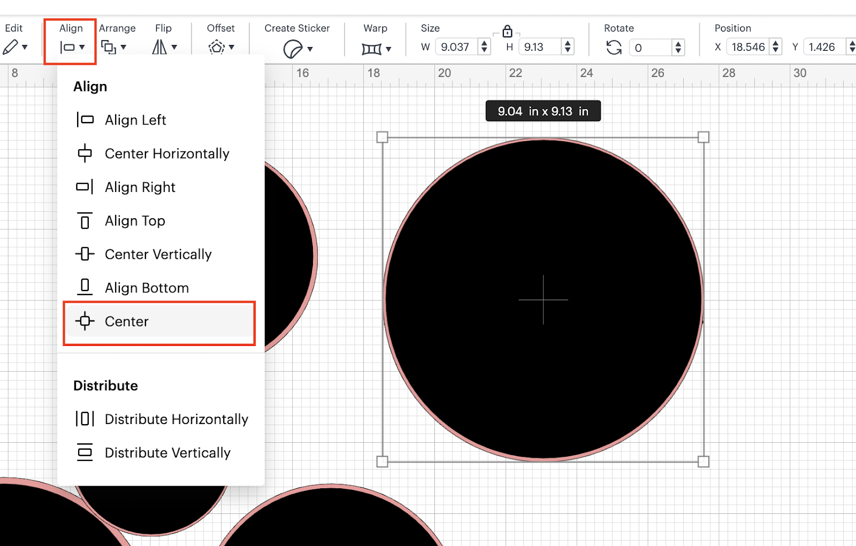Expand the Offset dropdown arrow
Viewport: 856px width, 546px height.
point(232,47)
